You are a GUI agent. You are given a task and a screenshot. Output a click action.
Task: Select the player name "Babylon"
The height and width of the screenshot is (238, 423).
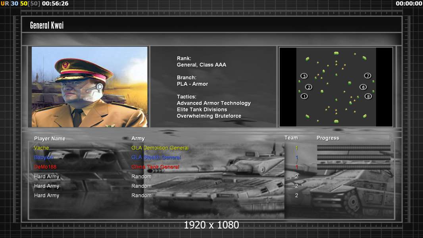[44, 157]
